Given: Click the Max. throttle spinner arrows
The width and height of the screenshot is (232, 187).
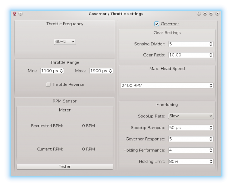Looking at the screenshot, I should 110,71.
